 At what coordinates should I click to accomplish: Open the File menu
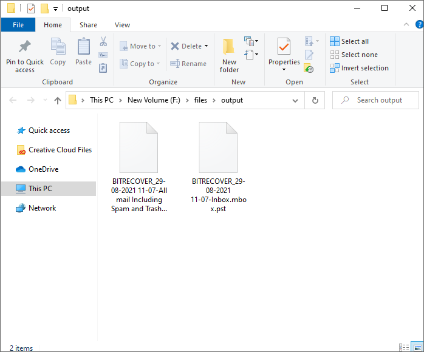(x=18, y=25)
